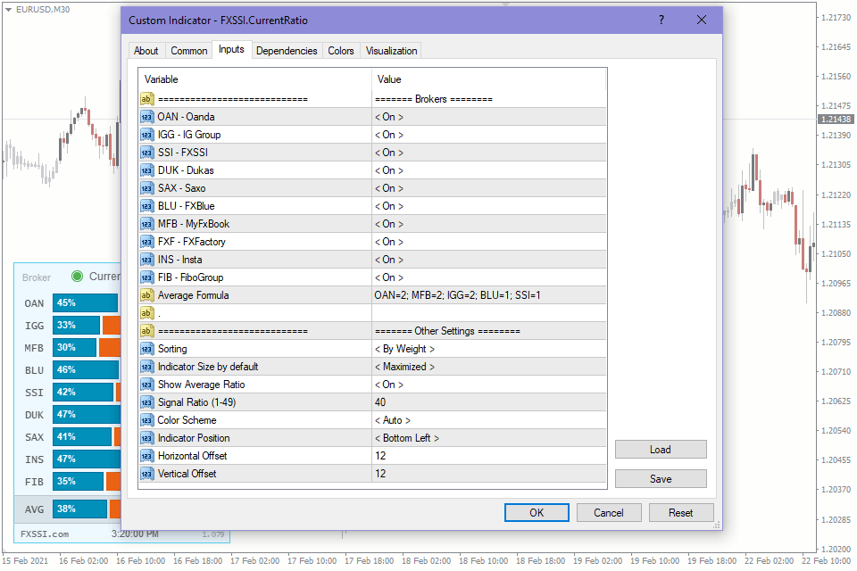Click the icon beside SAX - Saxo
Viewport: 857px width, 571px height.
147,188
